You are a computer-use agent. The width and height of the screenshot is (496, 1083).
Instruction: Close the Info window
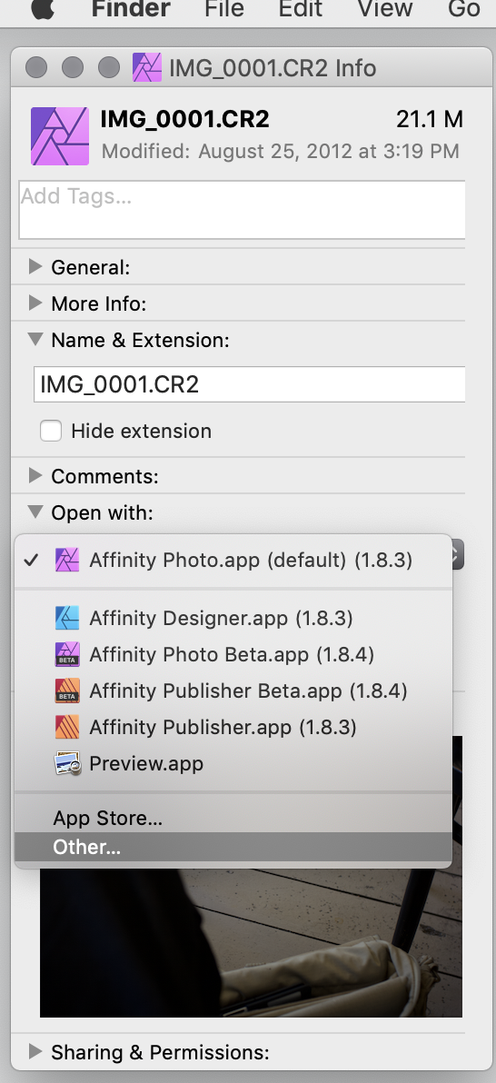pos(36,67)
